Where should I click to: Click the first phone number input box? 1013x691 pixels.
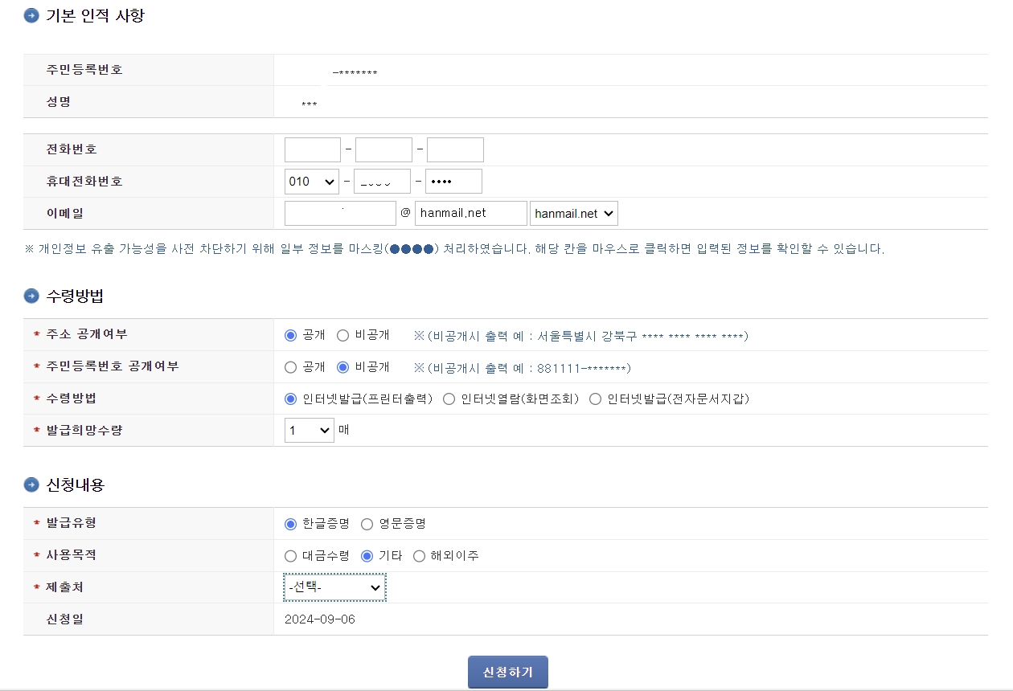coord(312,149)
